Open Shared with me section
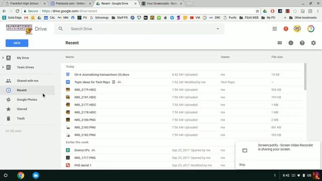This screenshot has width=322, height=181. click(27, 80)
